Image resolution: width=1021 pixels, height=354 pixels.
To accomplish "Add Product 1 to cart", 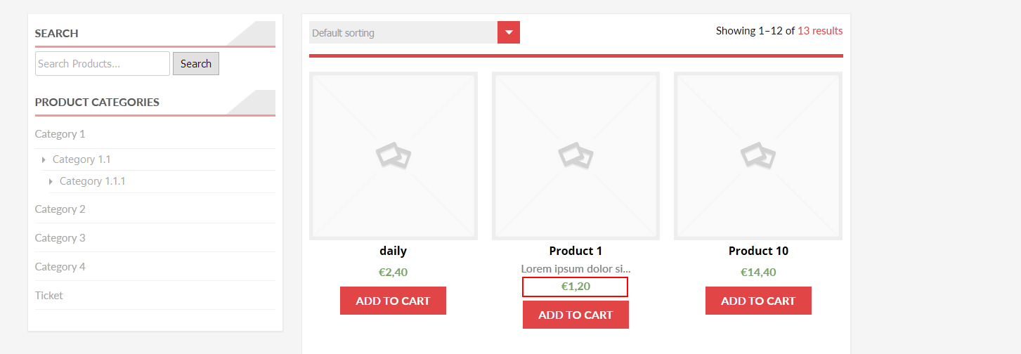I will [575, 315].
